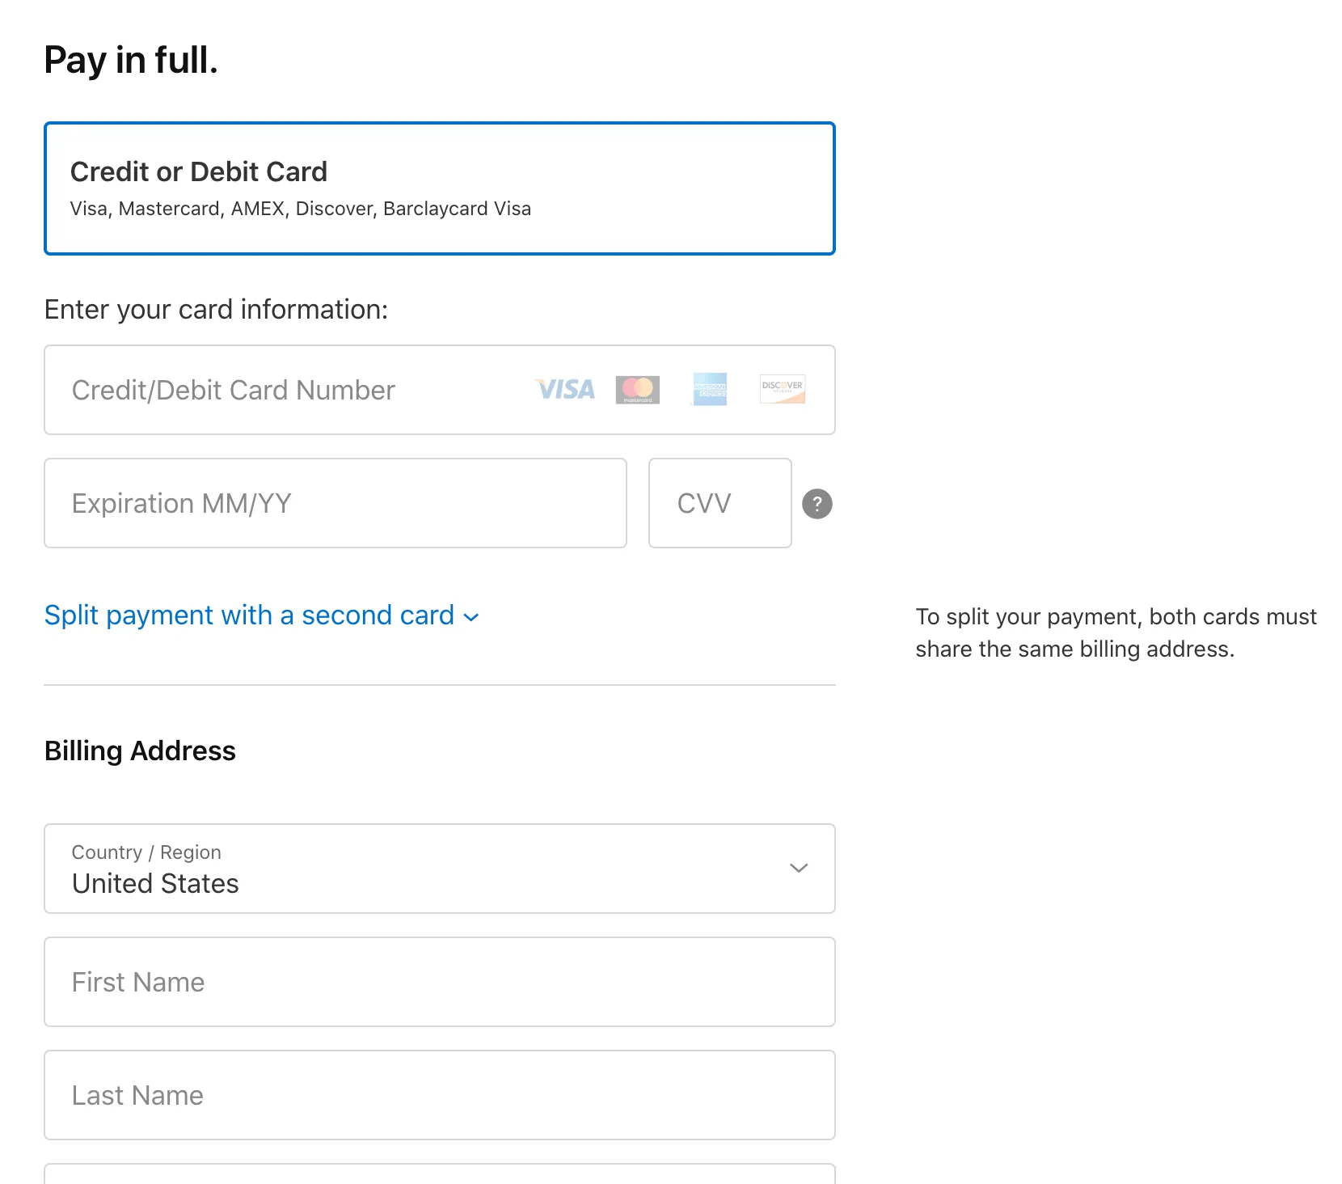Click the Mastercard logo icon
1342x1184 pixels.
pos(637,390)
